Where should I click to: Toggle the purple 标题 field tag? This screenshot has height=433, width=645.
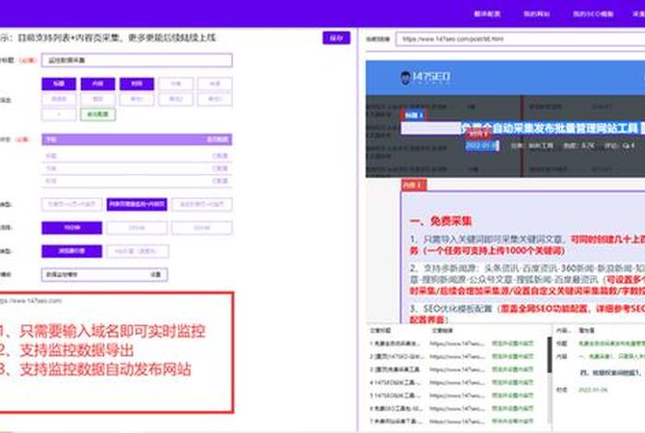click(x=59, y=84)
